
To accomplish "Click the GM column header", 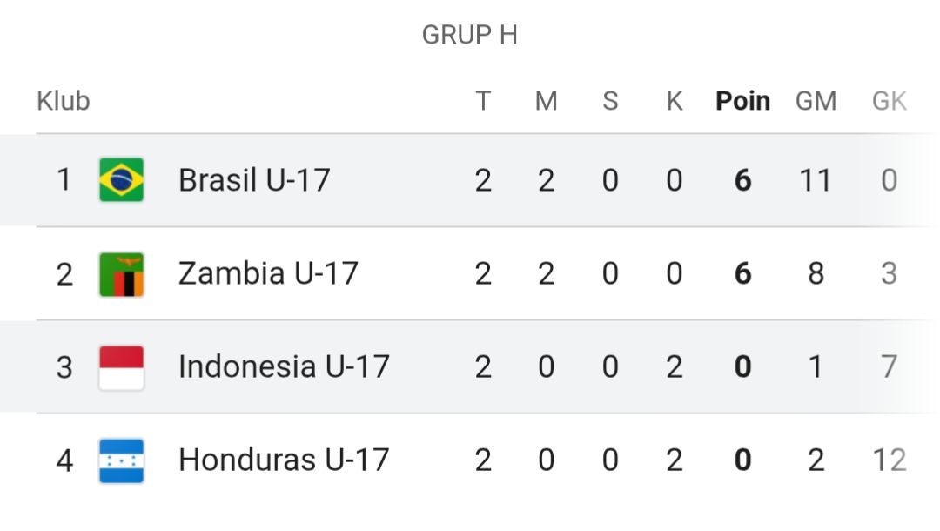I will (x=816, y=101).
